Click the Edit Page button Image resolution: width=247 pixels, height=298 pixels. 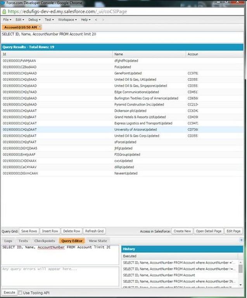[x=233, y=231]
